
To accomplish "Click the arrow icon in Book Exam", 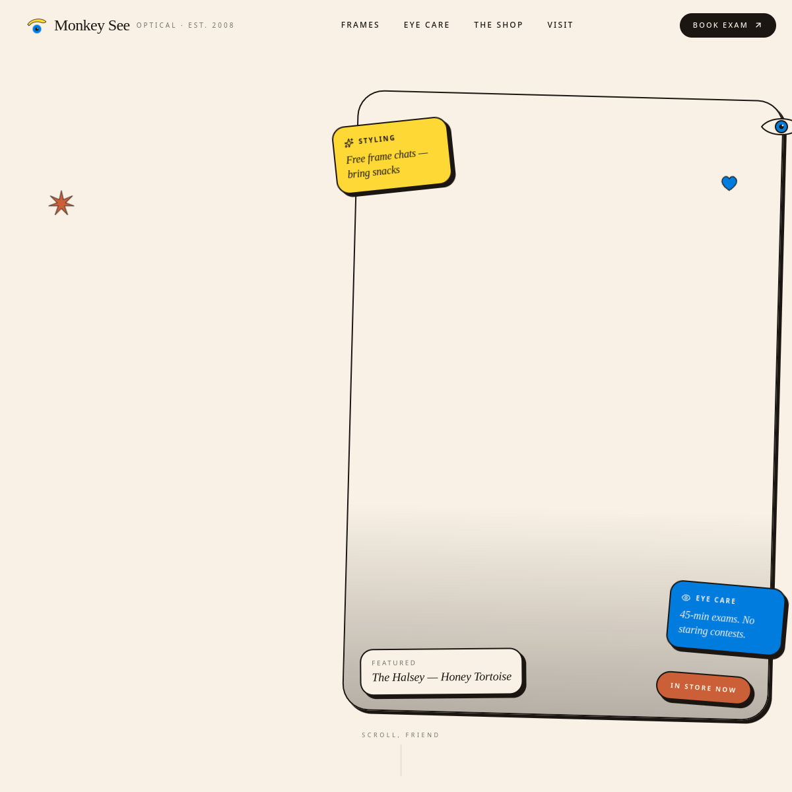I will pyautogui.click(x=758, y=25).
